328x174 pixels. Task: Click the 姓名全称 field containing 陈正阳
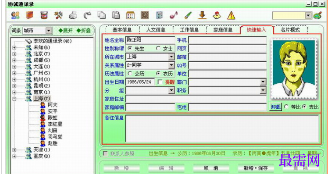150,40
